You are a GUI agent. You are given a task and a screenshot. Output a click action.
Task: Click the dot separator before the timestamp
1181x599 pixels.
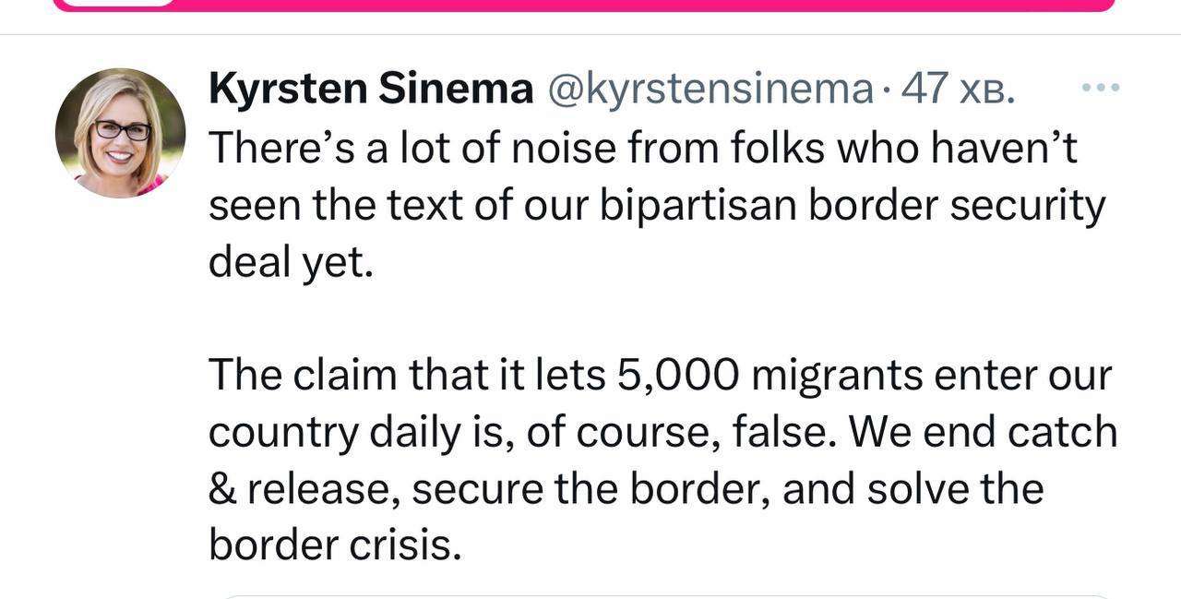pos(887,90)
